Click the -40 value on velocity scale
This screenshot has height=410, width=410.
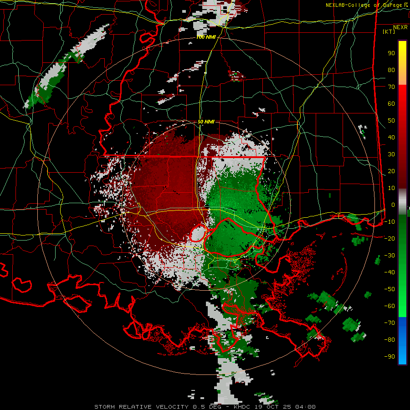tap(389, 272)
